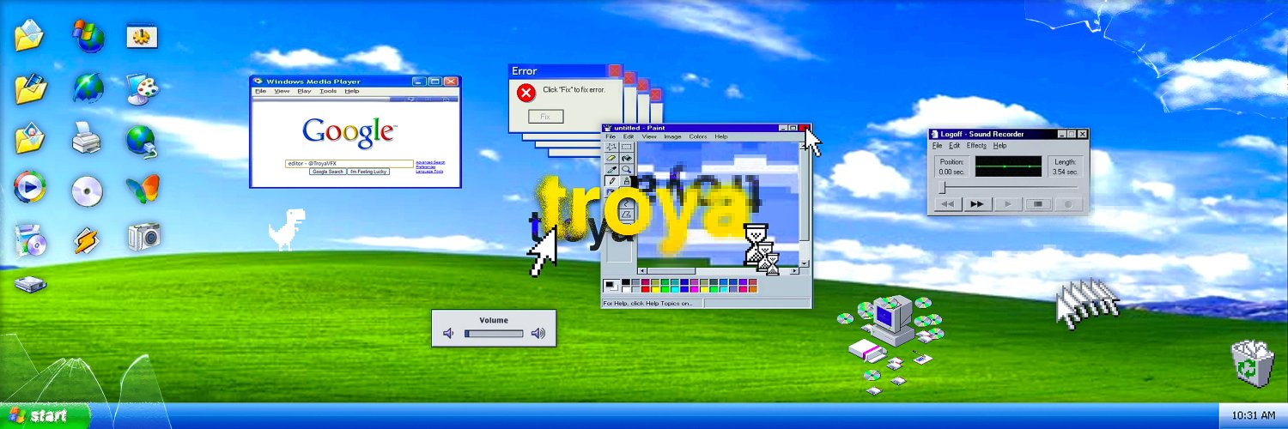The height and width of the screenshot is (429, 1288).
Task: Click the Fix button in Error dialog
Action: pos(545,116)
